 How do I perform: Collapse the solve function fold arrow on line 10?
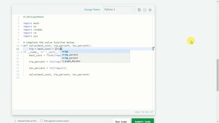click(22, 45)
